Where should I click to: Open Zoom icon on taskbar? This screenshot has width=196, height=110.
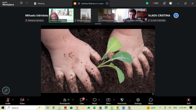coord(124,108)
